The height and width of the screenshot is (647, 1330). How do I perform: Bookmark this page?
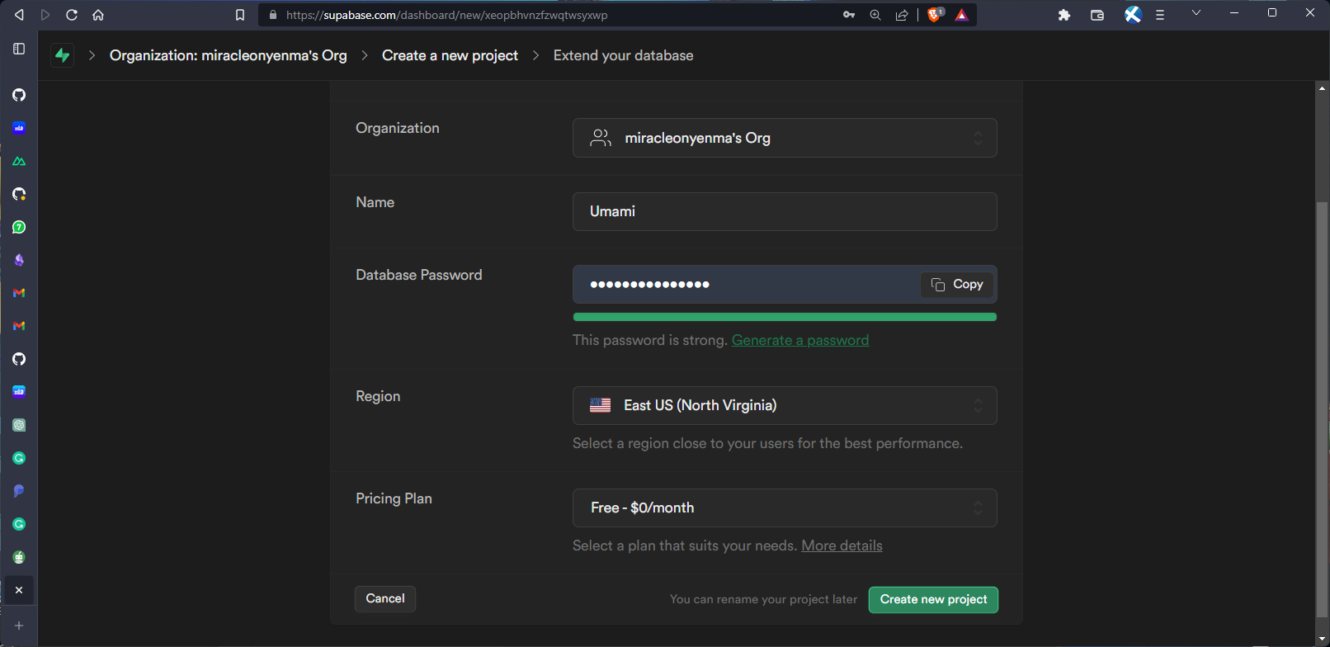point(240,15)
